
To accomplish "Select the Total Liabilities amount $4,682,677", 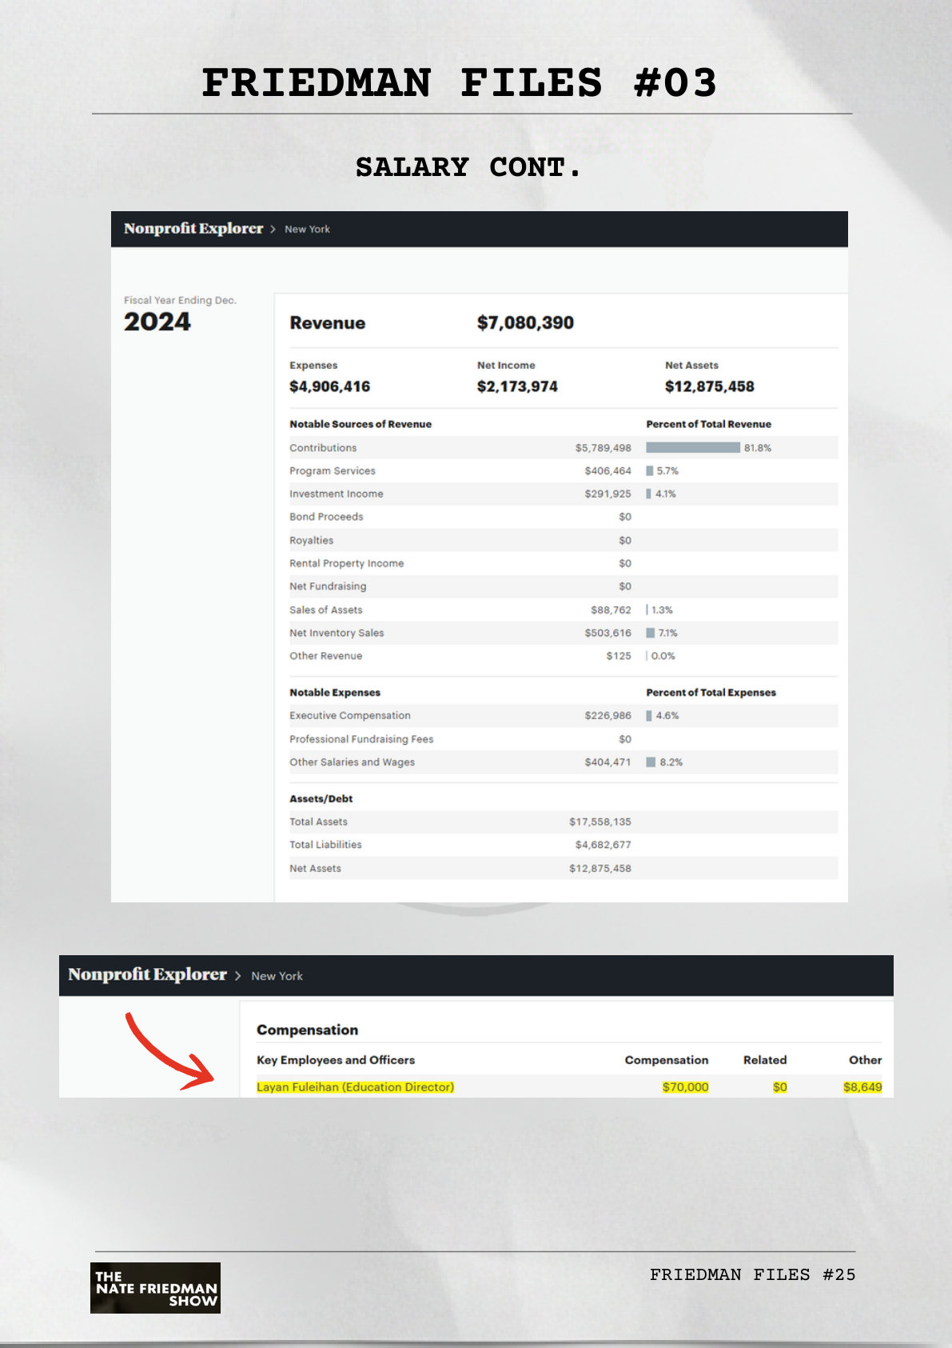I will click(x=603, y=846).
